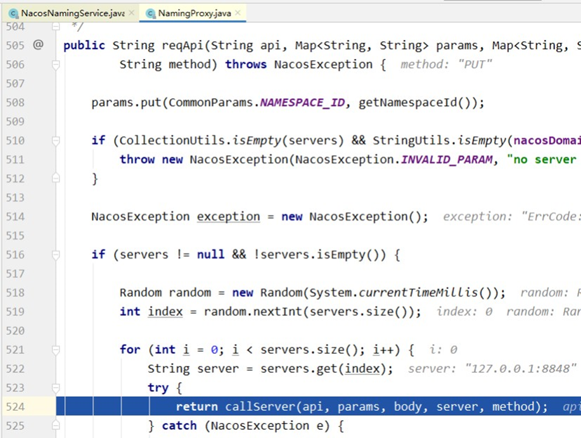The width and height of the screenshot is (581, 438).
Task: Click currentTimeMillis on line 518
Action: coord(418,293)
